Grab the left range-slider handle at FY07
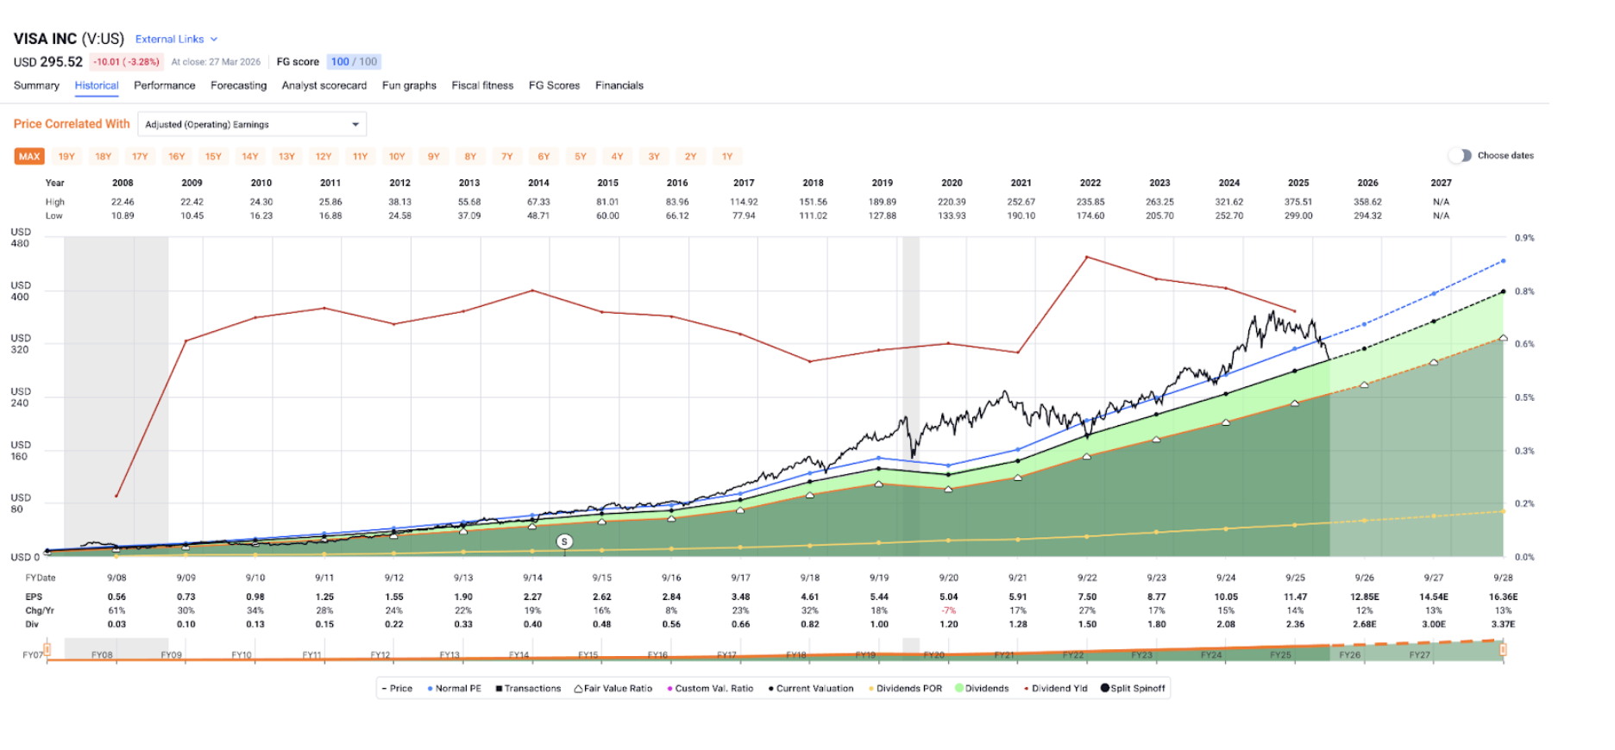1615x750 pixels. (x=47, y=649)
